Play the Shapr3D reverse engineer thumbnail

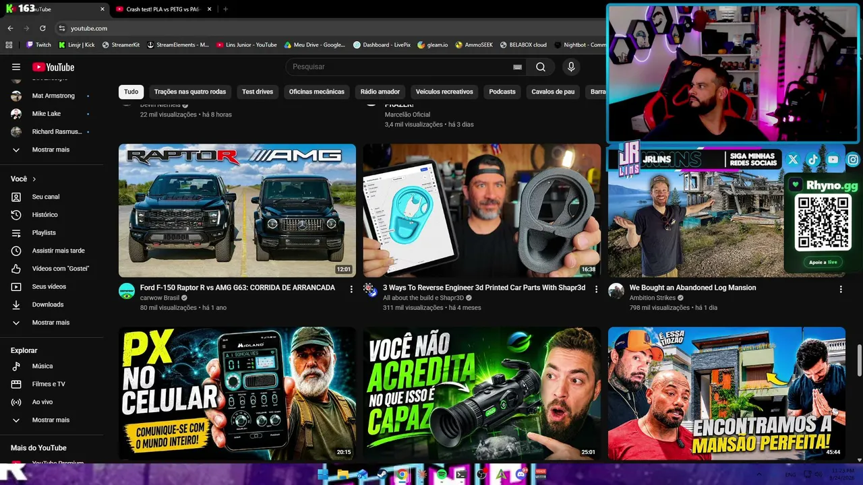pos(481,210)
